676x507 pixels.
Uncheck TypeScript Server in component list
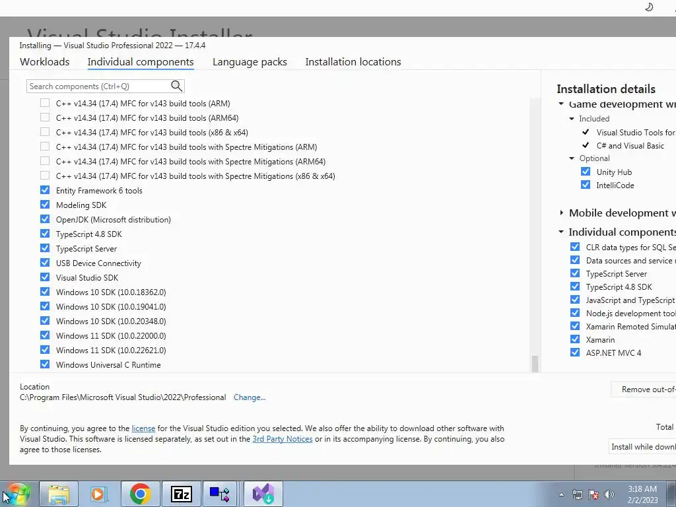coord(45,248)
